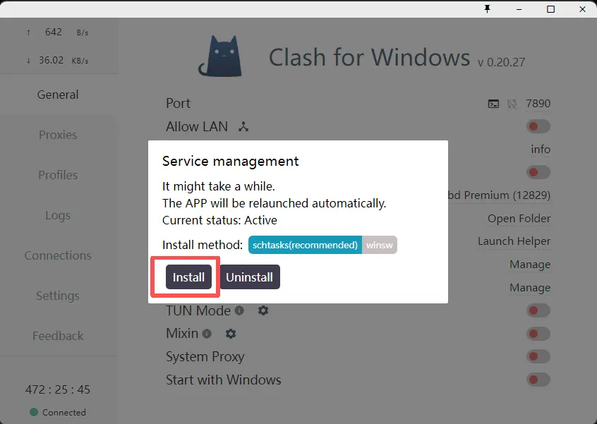Image resolution: width=597 pixels, height=424 pixels.
Task: Select schtasks(recommended) install method
Action: (x=305, y=245)
